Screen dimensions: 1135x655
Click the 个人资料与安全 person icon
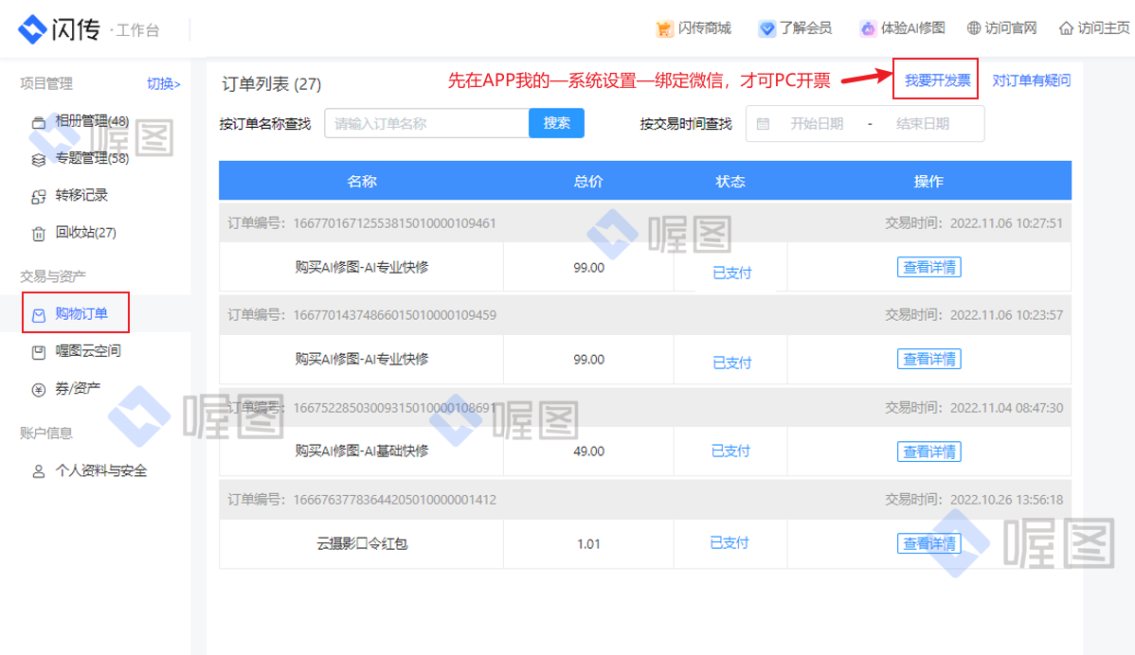pyautogui.click(x=38, y=471)
